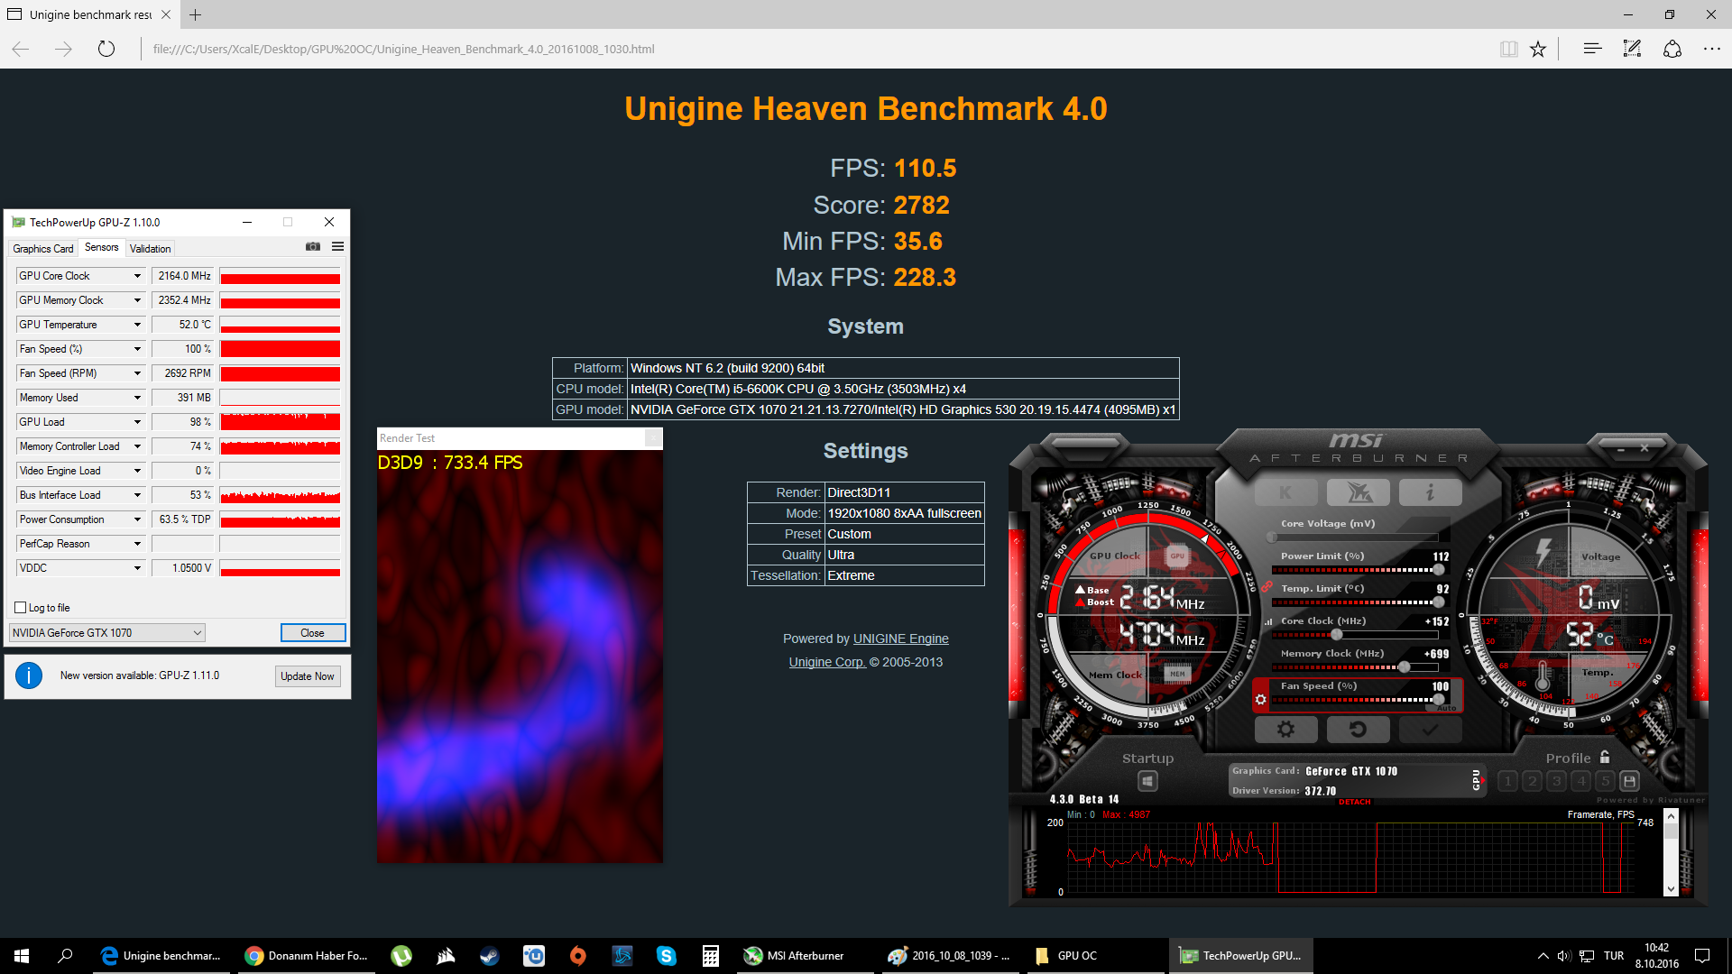Enable the Log to file checkbox
The height and width of the screenshot is (974, 1732).
tap(21, 608)
